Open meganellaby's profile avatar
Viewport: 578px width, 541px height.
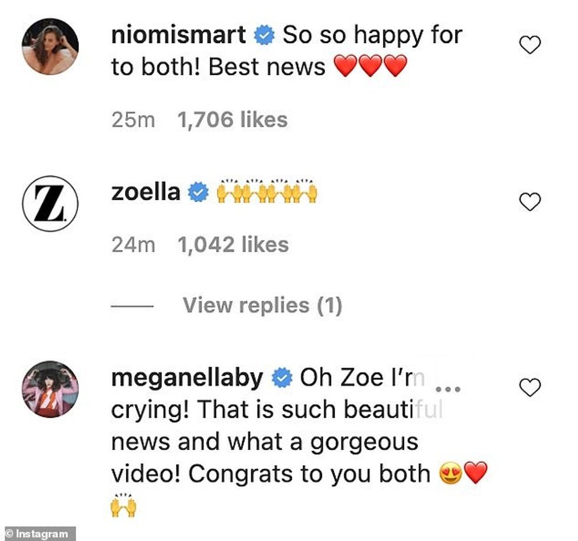(x=50, y=388)
